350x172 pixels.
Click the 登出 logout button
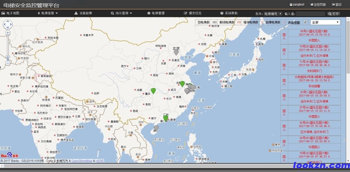click(336, 4)
